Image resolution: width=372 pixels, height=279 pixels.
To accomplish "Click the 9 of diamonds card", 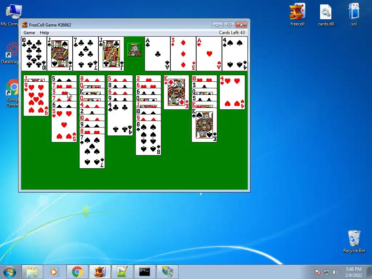I will 148,118.
